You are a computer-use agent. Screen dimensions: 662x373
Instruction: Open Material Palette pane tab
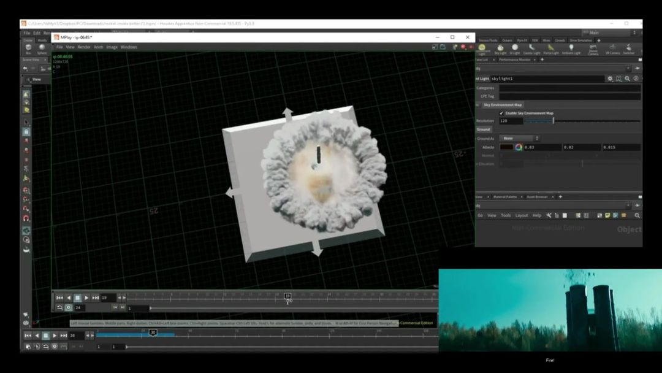coord(505,197)
